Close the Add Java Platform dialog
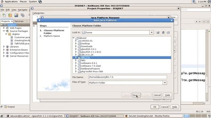The height and width of the screenshot is (118, 211). [x=171, y=20]
